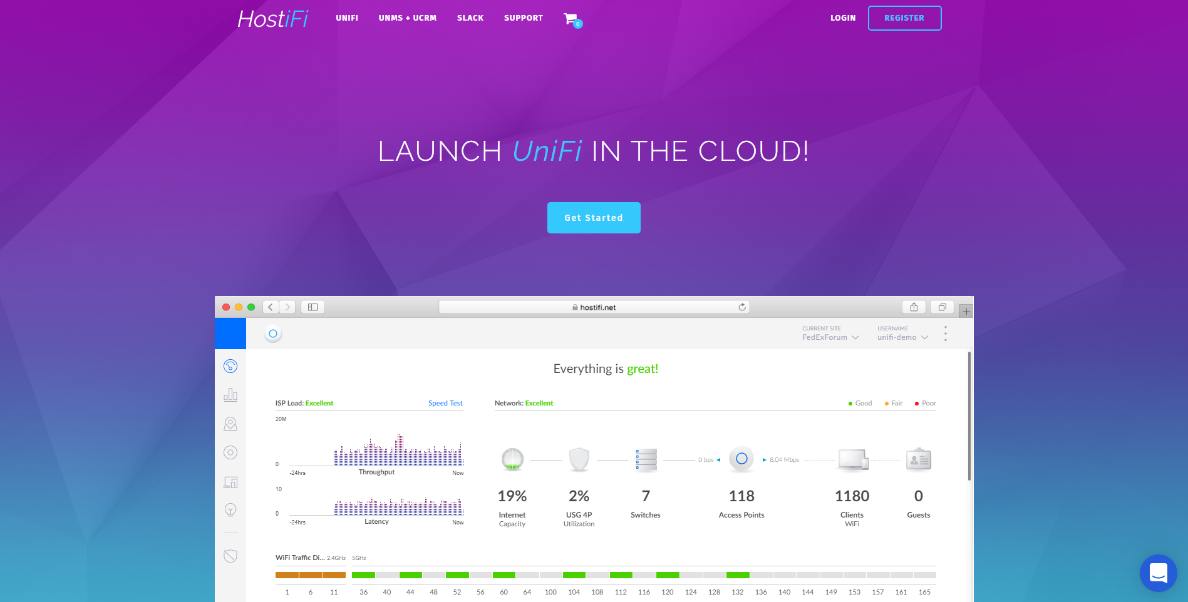Image resolution: width=1188 pixels, height=602 pixels.
Task: Show all tabs in the browser
Action: tap(942, 307)
